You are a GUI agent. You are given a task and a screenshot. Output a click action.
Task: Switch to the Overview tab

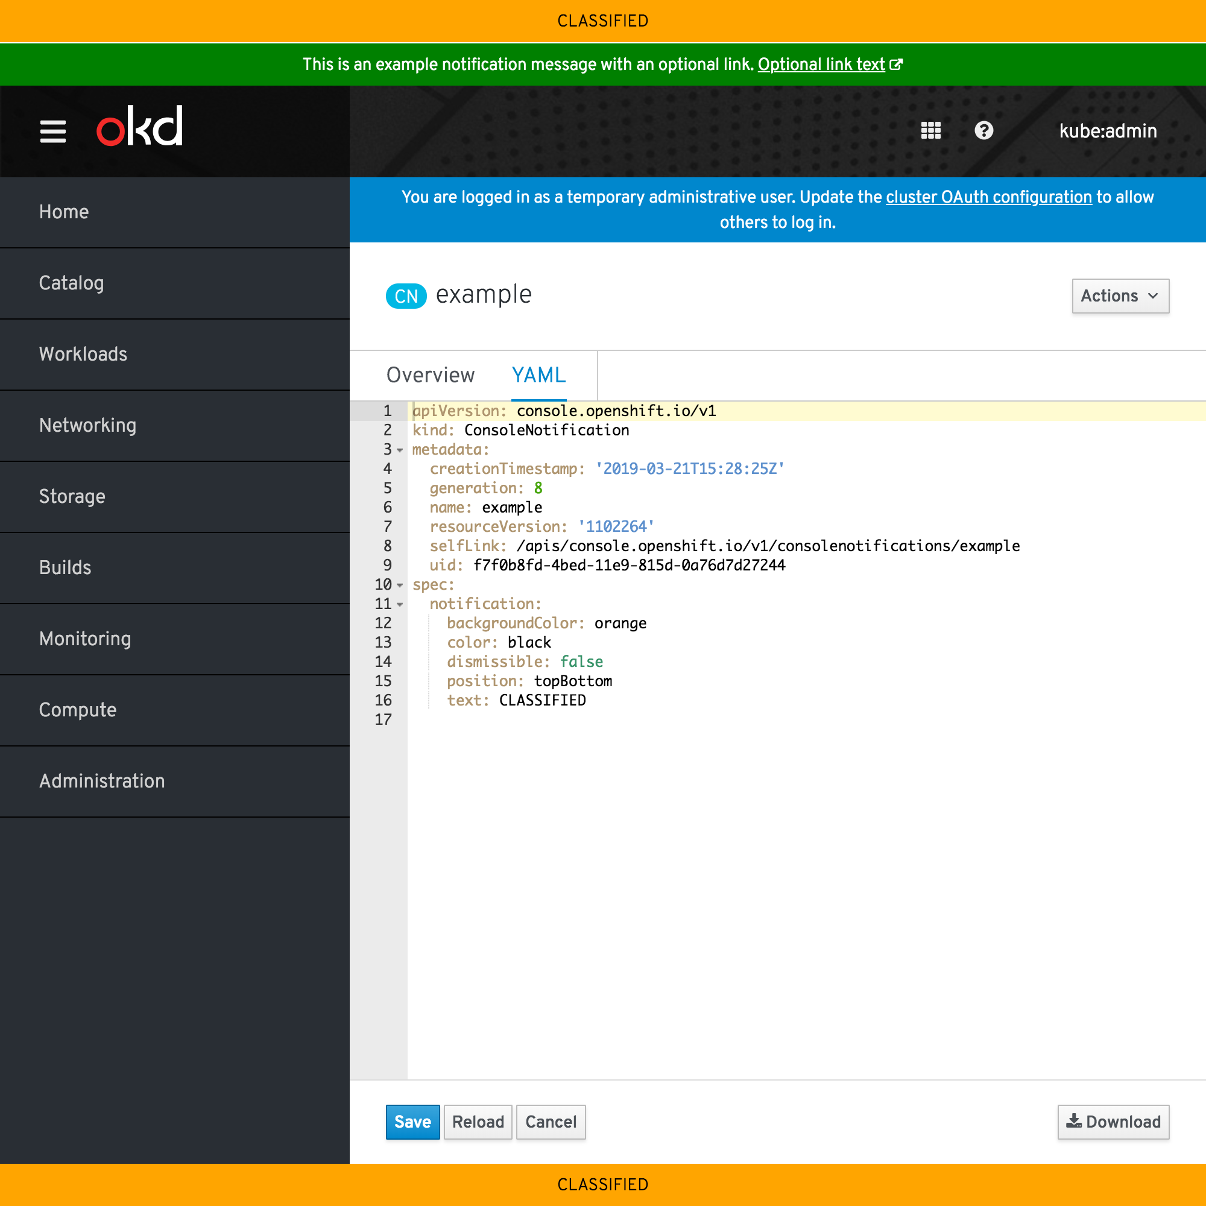(430, 375)
